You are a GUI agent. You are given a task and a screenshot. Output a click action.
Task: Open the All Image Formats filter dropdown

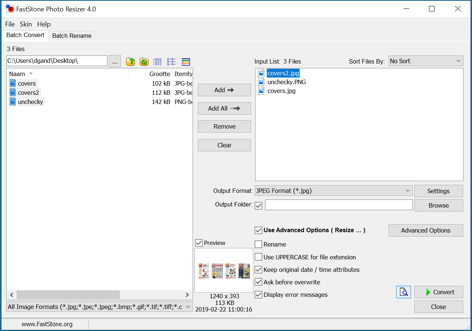click(x=100, y=307)
